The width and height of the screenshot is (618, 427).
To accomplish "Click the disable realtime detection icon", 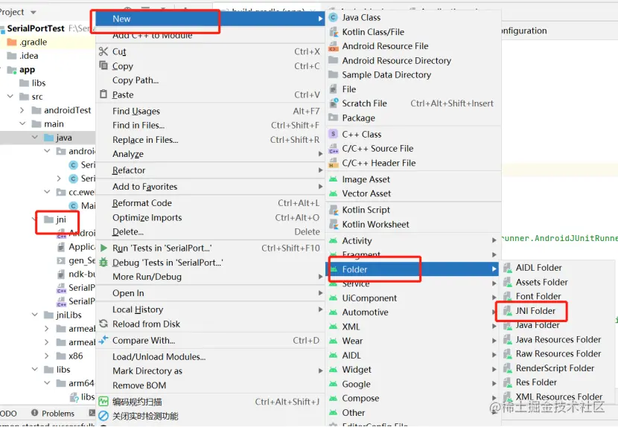I will [103, 416].
